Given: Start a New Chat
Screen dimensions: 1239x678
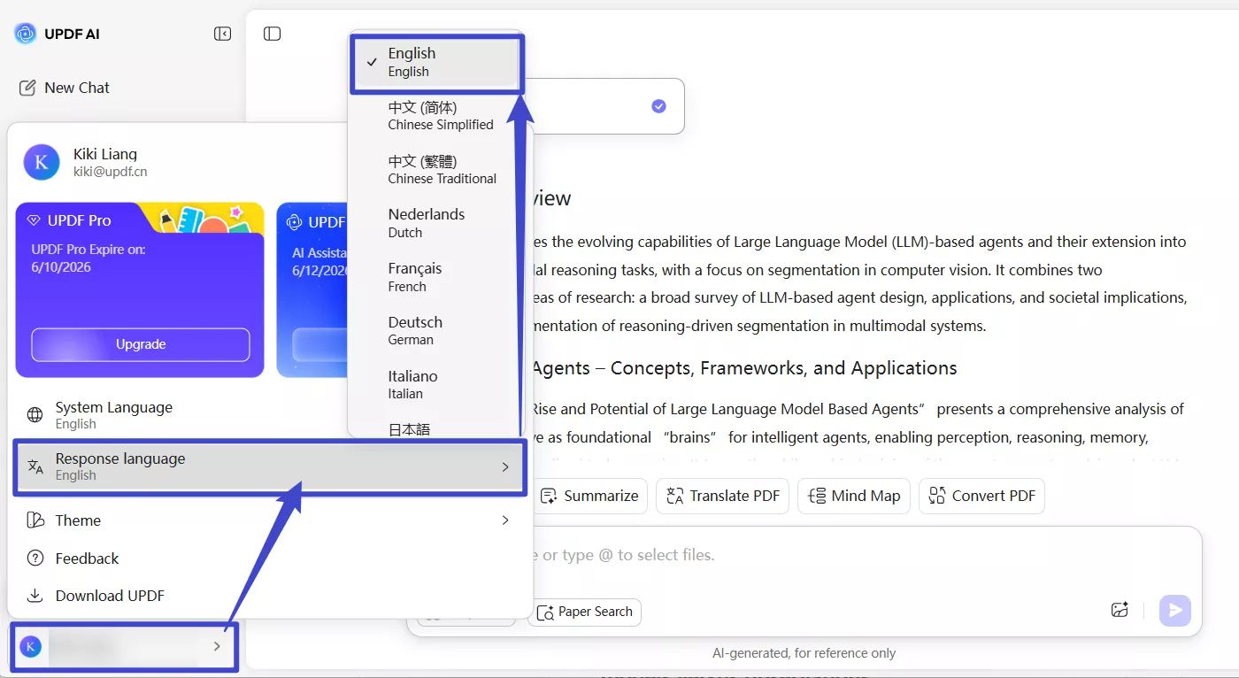Looking at the screenshot, I should coord(65,88).
